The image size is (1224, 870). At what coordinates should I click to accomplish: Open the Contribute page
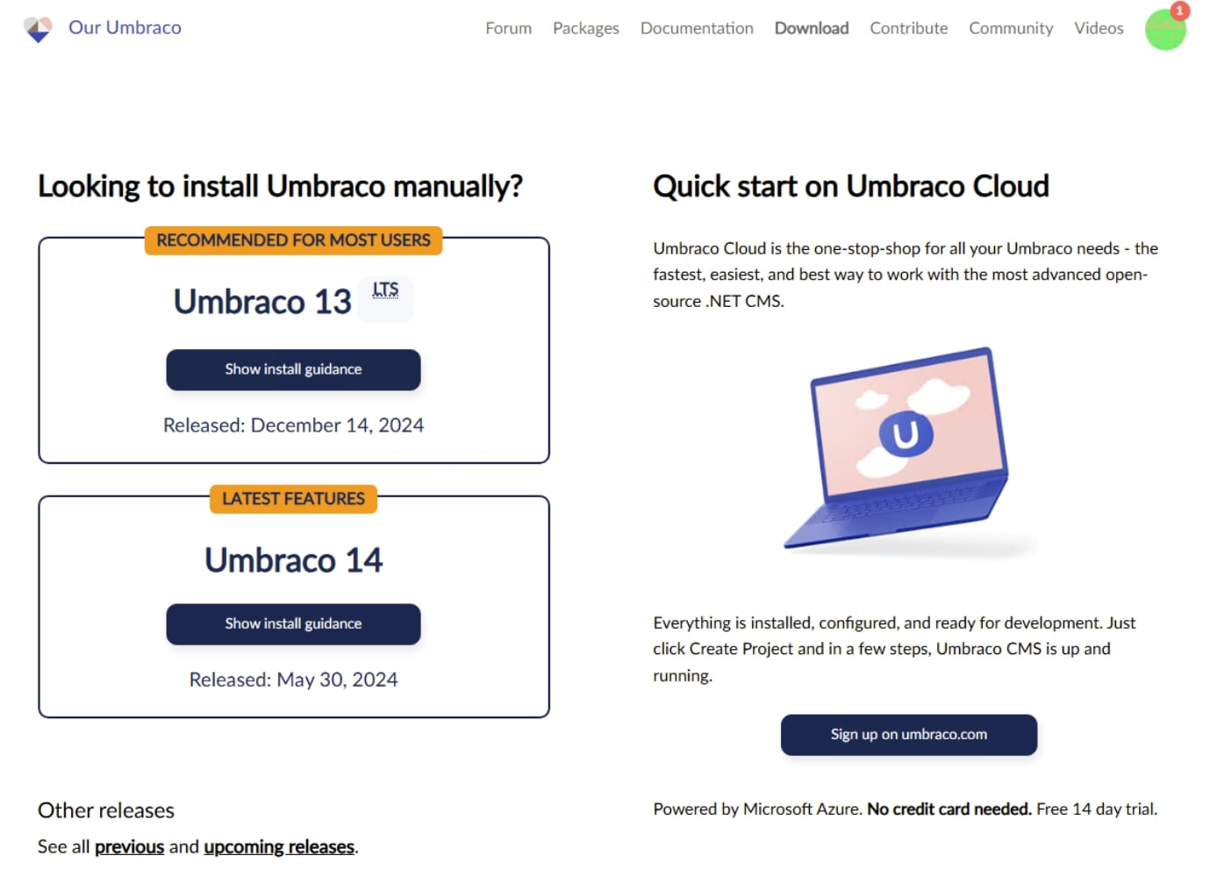click(x=908, y=28)
